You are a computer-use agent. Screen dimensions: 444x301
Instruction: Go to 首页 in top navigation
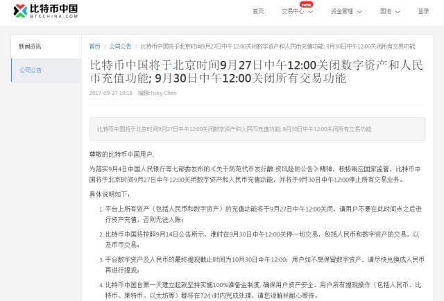click(258, 11)
